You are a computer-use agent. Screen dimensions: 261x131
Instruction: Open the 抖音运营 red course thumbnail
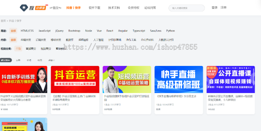click(75, 80)
